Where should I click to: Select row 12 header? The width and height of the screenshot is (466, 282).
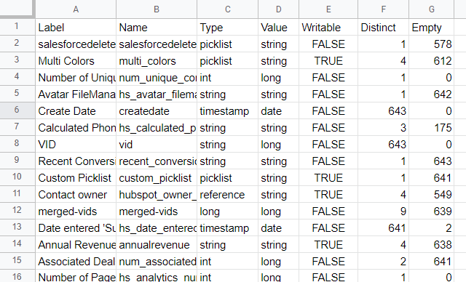(17, 211)
